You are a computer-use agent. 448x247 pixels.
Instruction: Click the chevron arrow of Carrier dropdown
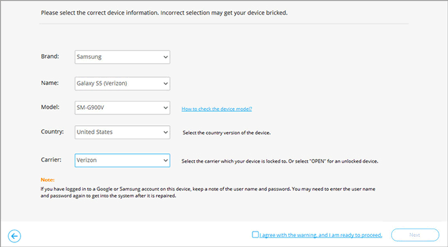tap(165, 160)
